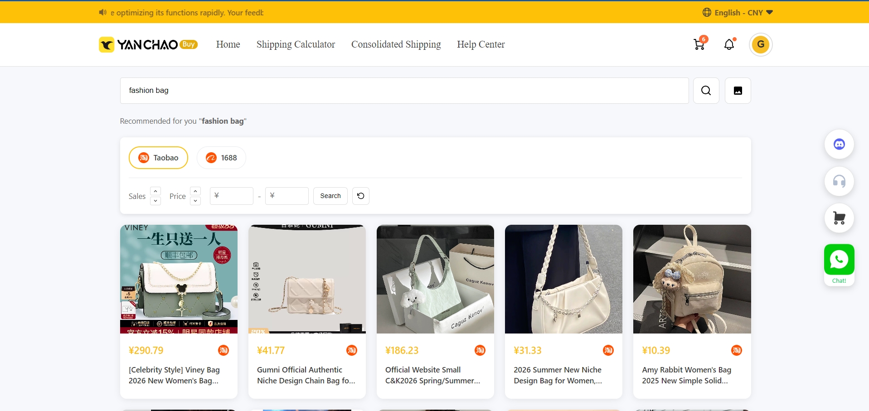Click the ¥41.77 price
The width and height of the screenshot is (869, 411).
(271, 350)
